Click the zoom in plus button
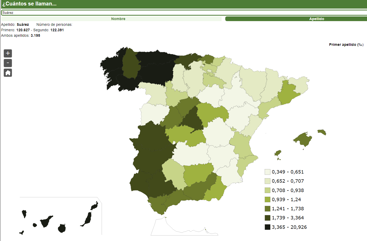 (x=8, y=53)
